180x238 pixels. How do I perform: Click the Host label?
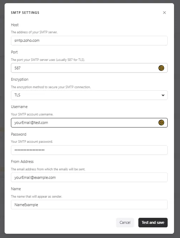(x=15, y=25)
